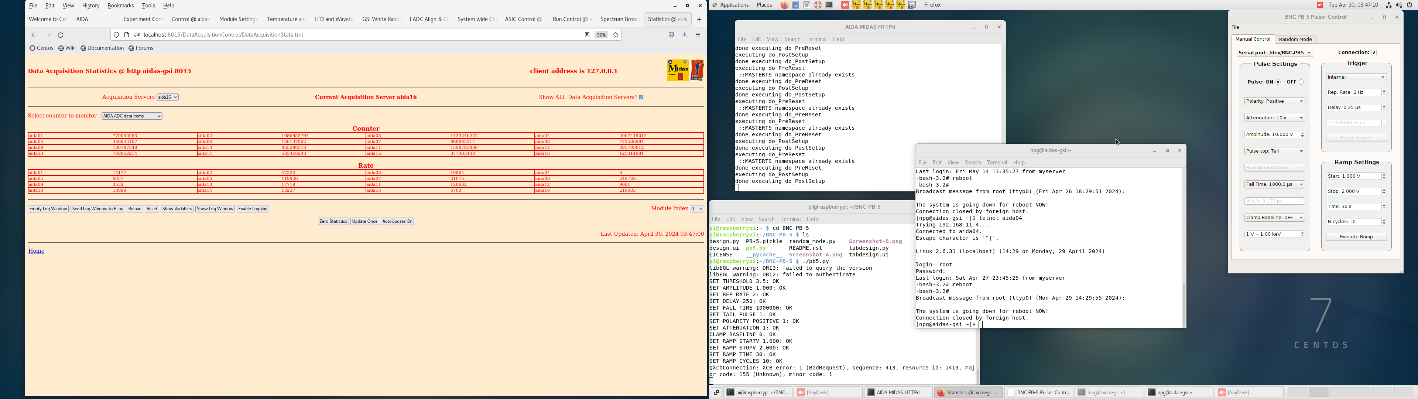This screenshot has height=399, width=1418.
Task: Open tracking protection shield in address bar
Action: pyautogui.click(x=116, y=35)
